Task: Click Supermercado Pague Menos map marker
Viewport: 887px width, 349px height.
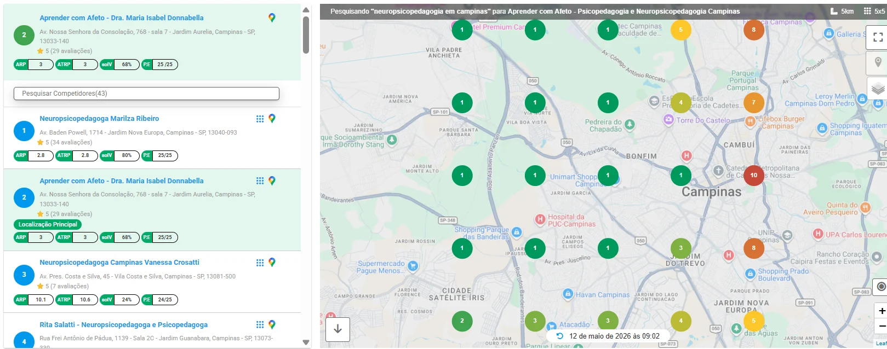Action: [x=413, y=266]
